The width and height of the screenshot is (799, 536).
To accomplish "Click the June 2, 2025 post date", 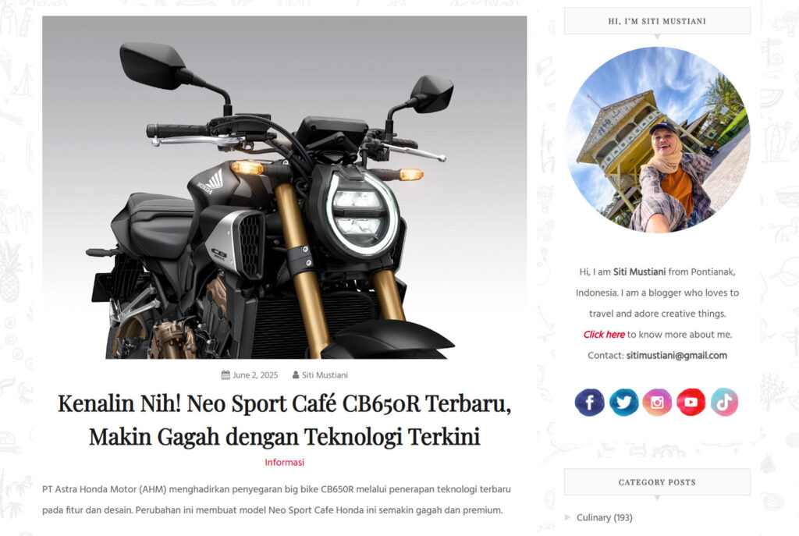I will coord(255,375).
